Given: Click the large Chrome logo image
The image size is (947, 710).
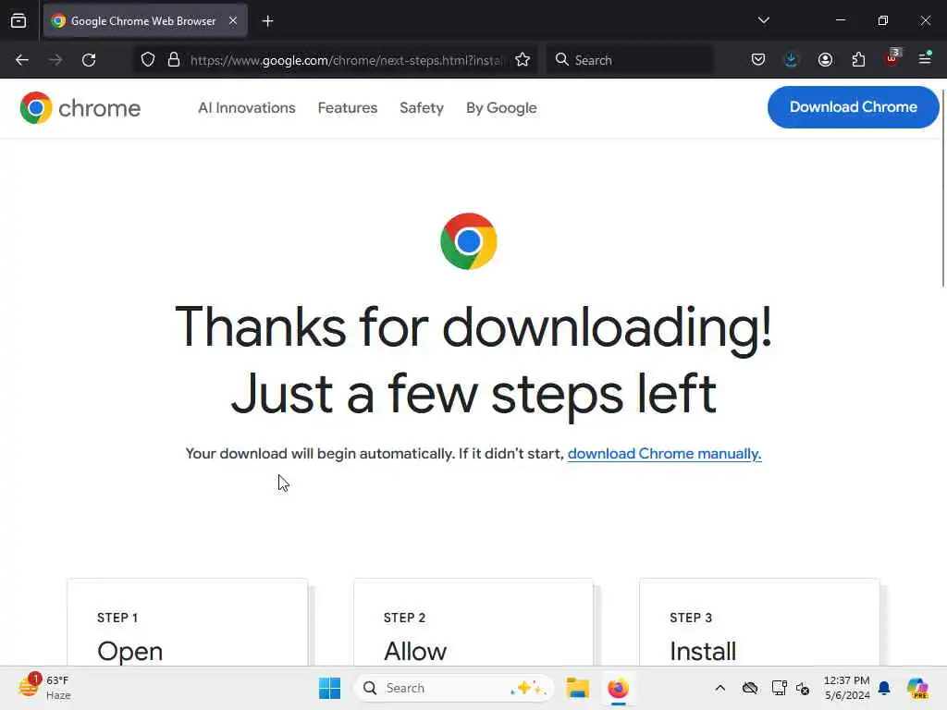Looking at the screenshot, I should click(x=469, y=241).
